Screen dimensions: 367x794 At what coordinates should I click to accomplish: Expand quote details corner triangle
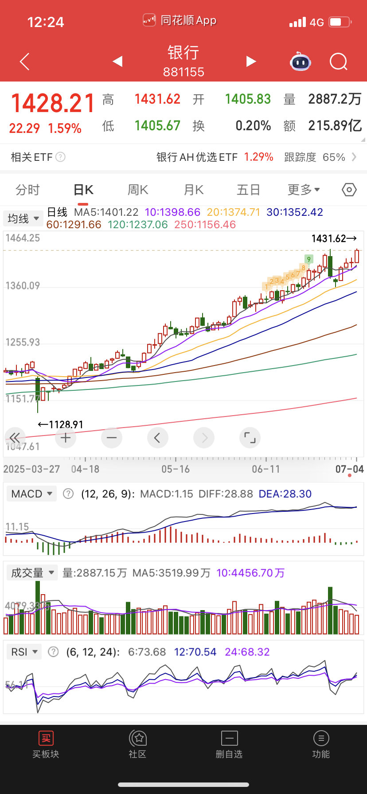tap(363, 140)
